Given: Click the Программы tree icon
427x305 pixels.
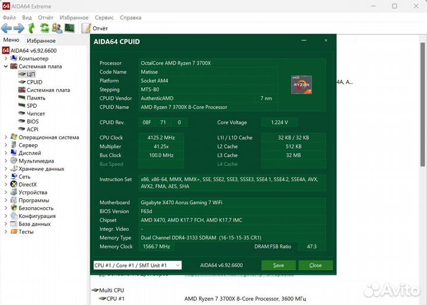Looking at the screenshot, I should pyautogui.click(x=14, y=201).
